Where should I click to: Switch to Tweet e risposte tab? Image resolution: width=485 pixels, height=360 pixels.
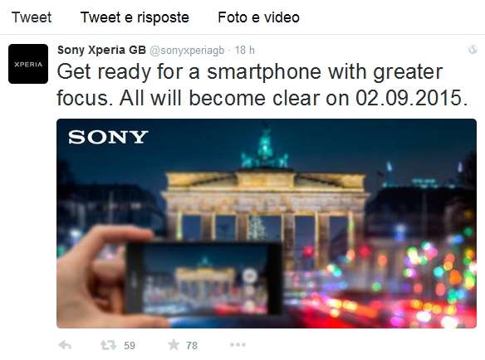pos(135,17)
